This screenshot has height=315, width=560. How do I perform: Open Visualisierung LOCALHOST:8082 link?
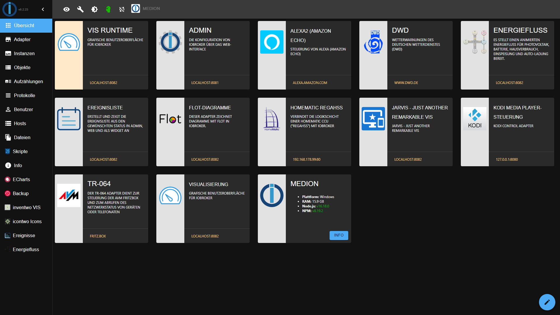[205, 236]
